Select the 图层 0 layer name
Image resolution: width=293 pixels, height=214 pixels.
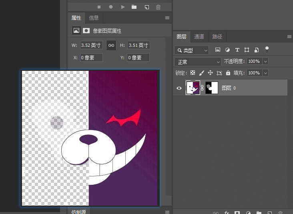pyautogui.click(x=229, y=88)
